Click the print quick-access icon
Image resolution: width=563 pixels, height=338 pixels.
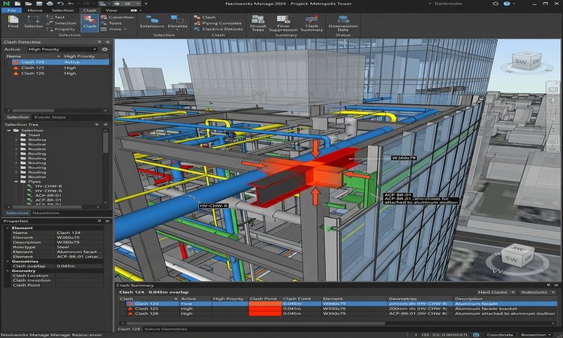coord(50,4)
